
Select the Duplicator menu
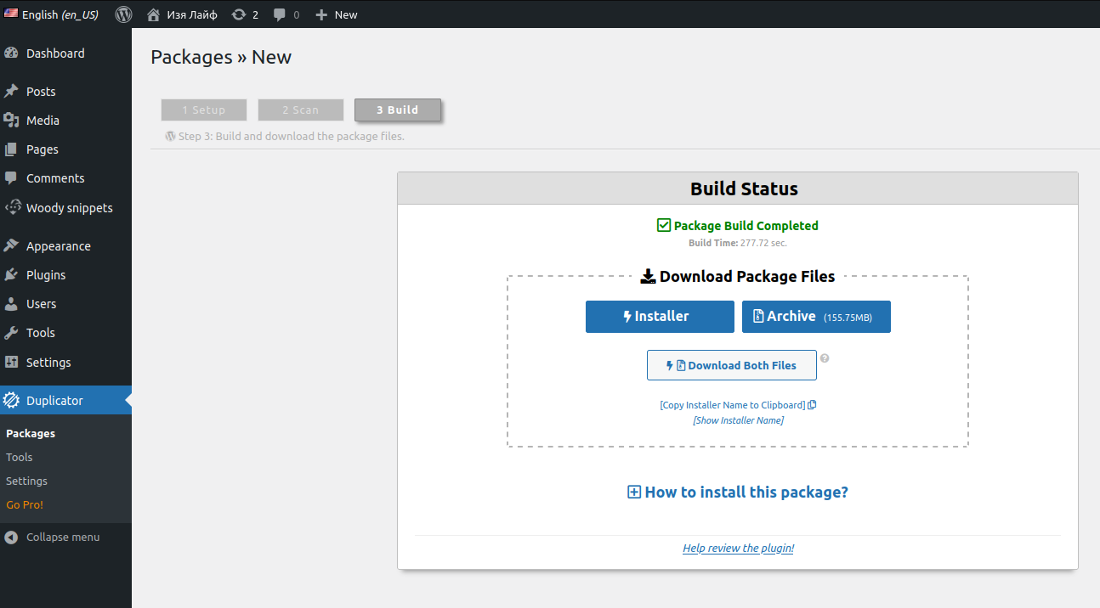pyautogui.click(x=65, y=401)
